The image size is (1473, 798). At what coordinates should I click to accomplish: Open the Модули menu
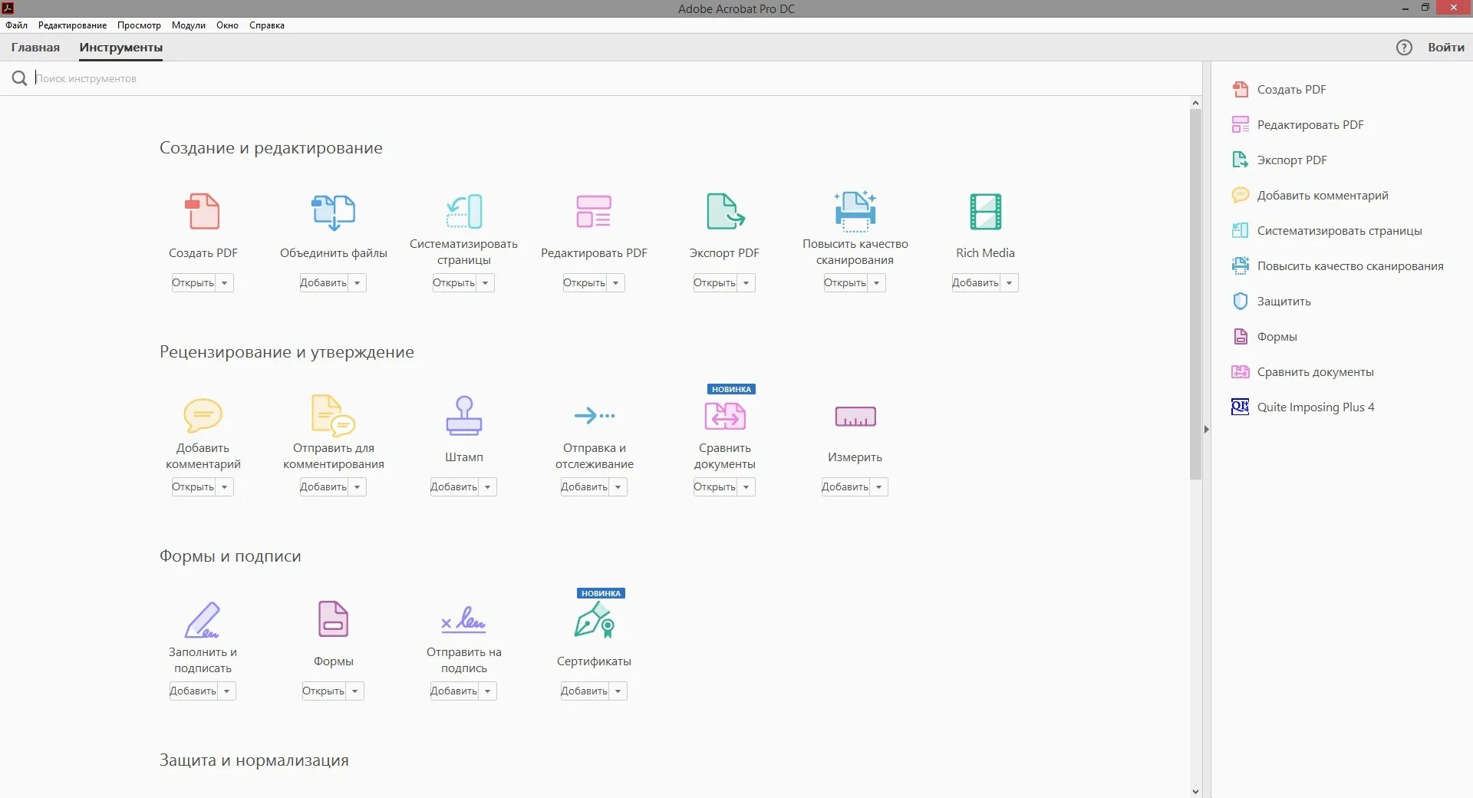[188, 25]
